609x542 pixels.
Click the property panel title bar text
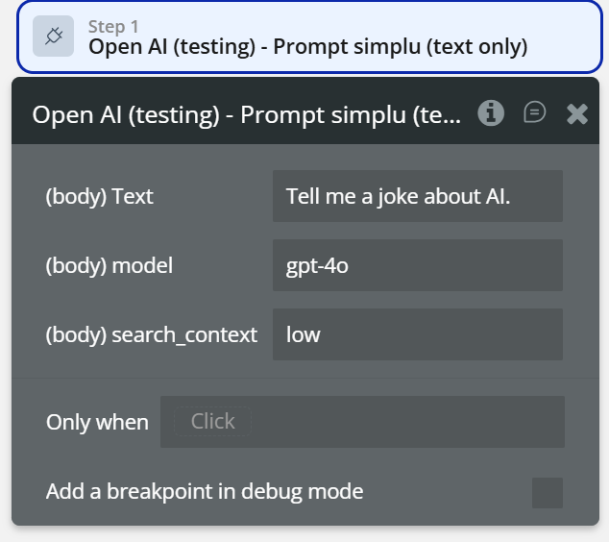click(246, 114)
